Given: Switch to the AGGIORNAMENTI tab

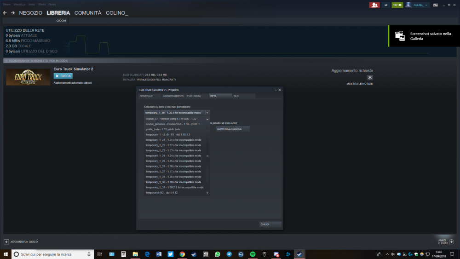Looking at the screenshot, I should 173,96.
